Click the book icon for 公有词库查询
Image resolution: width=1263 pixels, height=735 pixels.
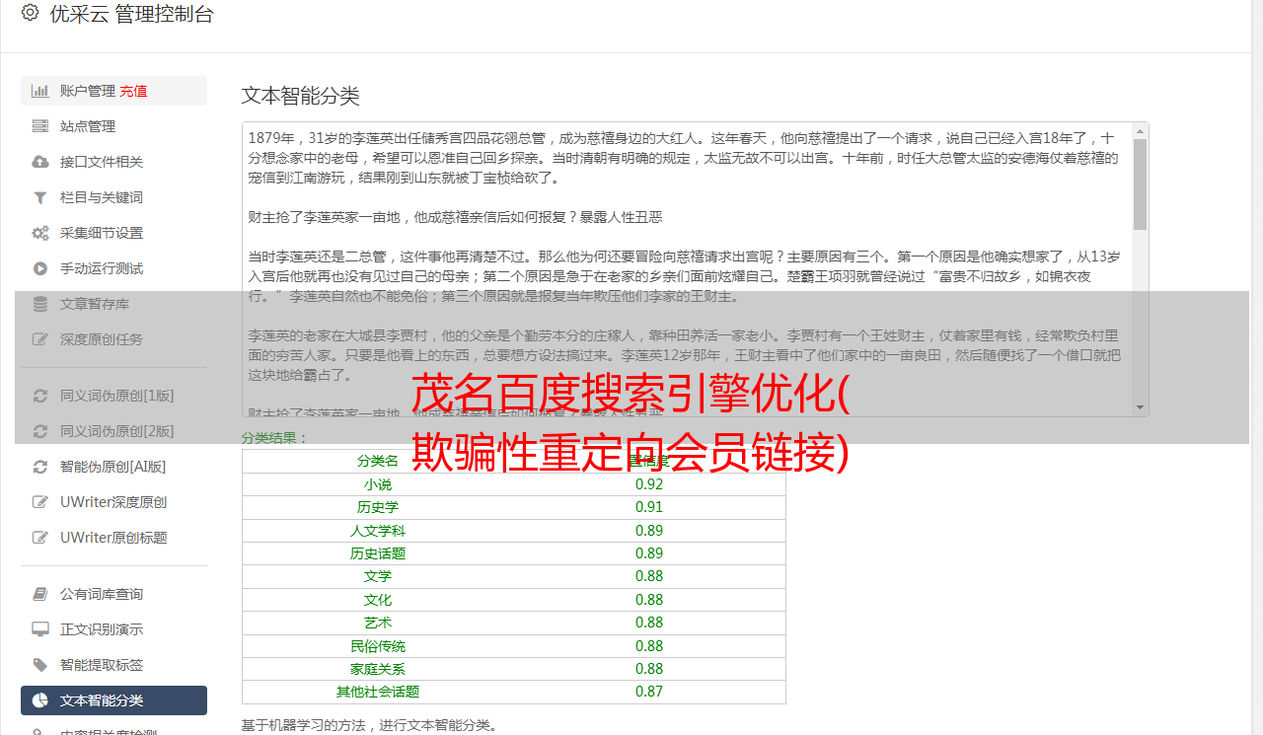coord(39,594)
